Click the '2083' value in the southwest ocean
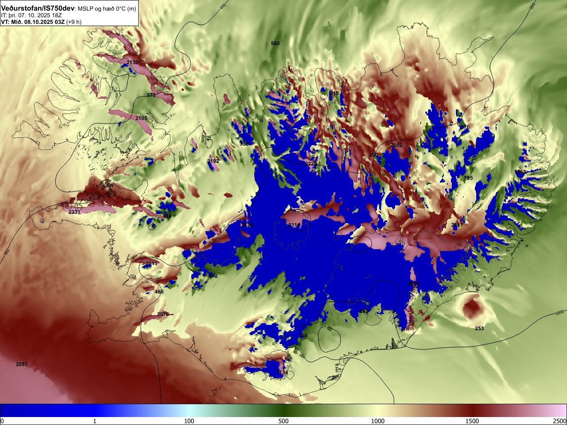The width and height of the screenshot is (567, 425). pos(21,364)
